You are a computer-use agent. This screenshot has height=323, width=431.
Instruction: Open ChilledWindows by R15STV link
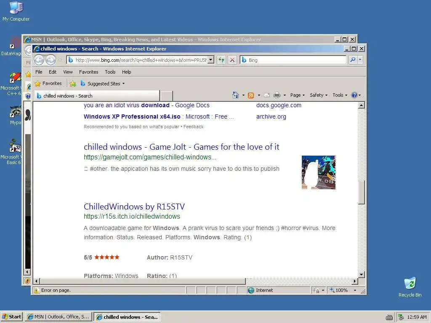click(134, 207)
